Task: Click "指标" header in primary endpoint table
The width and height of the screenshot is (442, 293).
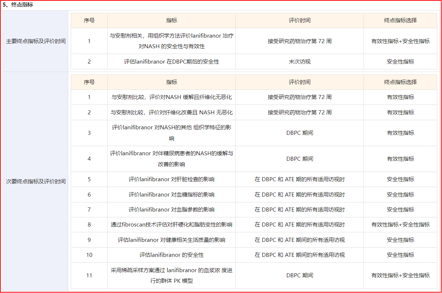Action: pyautogui.click(x=172, y=20)
